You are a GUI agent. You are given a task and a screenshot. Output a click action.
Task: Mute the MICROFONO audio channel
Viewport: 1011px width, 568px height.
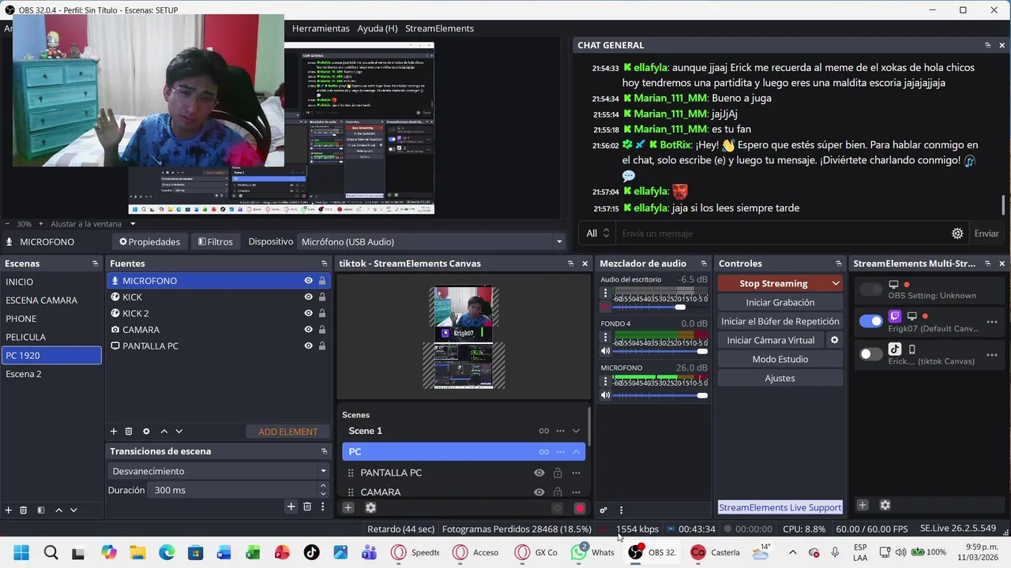(x=606, y=395)
